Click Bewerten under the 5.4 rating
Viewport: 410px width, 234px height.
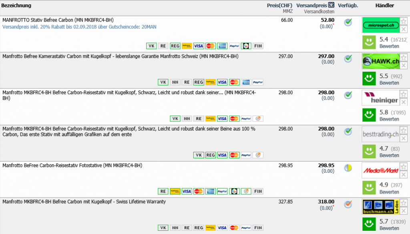coord(389,46)
